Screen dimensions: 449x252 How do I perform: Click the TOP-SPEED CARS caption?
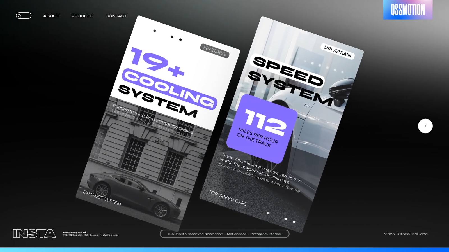(x=228, y=198)
